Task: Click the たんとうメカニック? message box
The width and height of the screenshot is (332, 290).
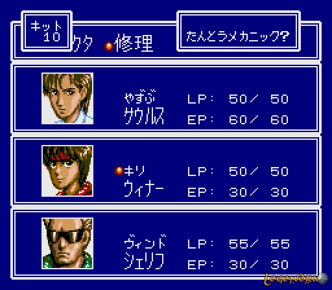Action: point(239,31)
